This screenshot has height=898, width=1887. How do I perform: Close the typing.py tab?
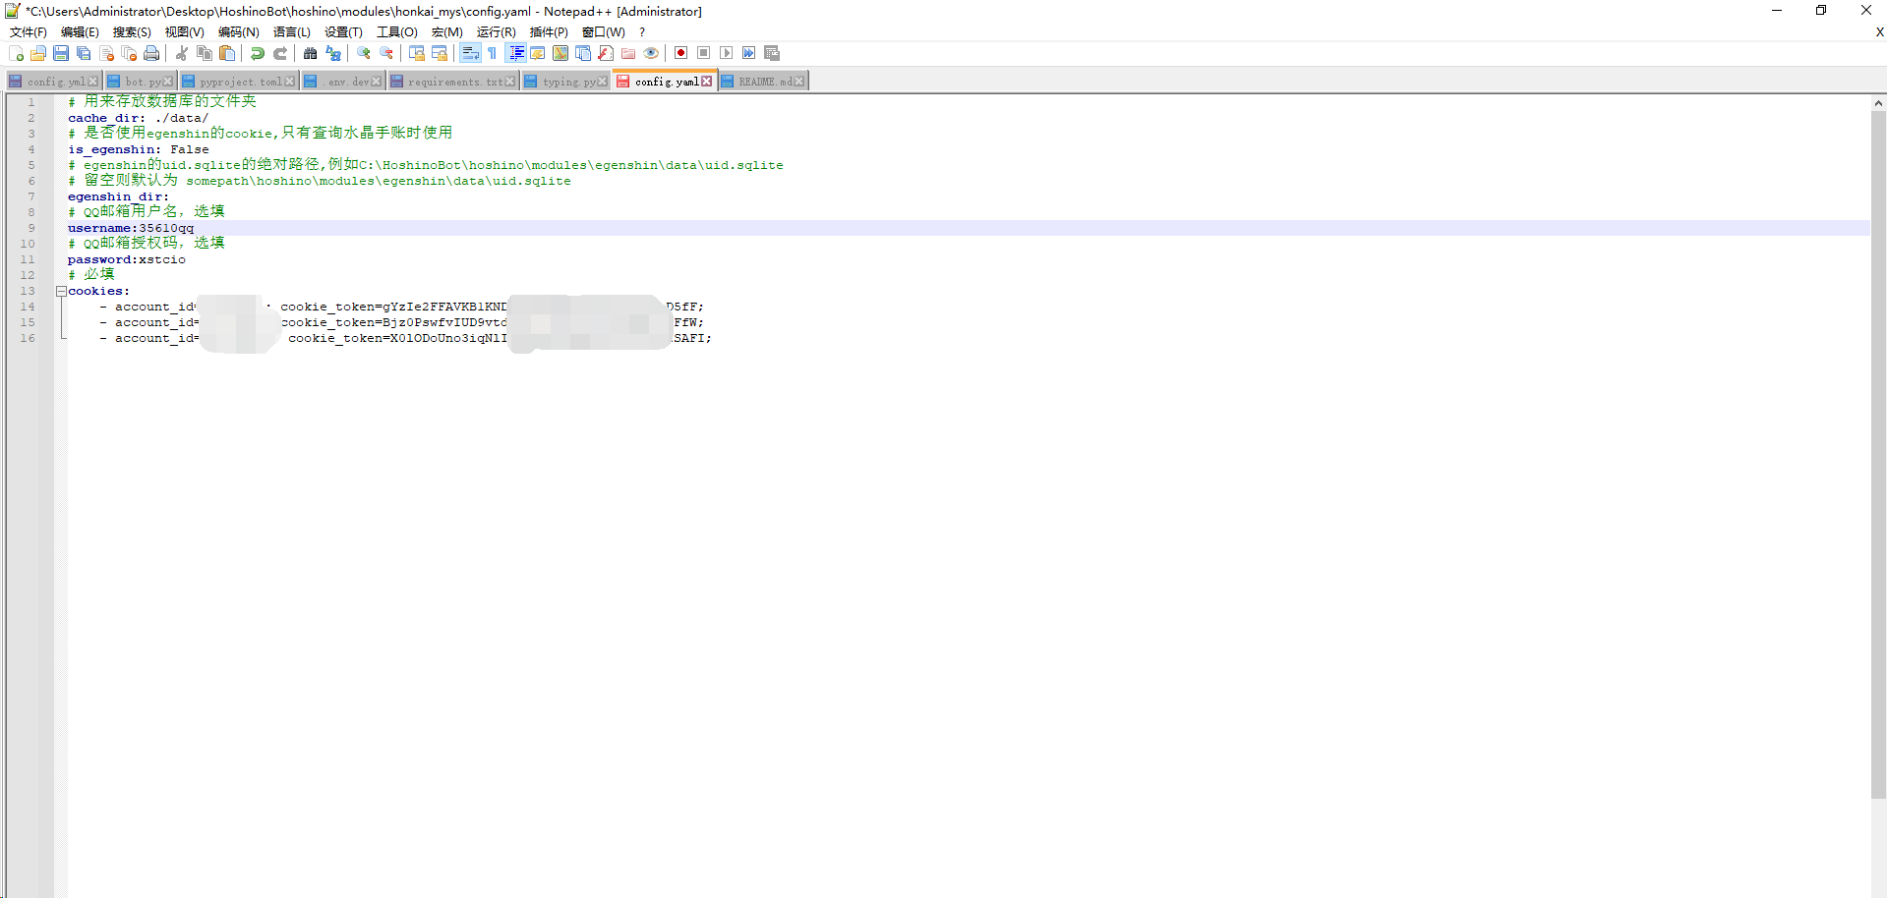coord(601,81)
